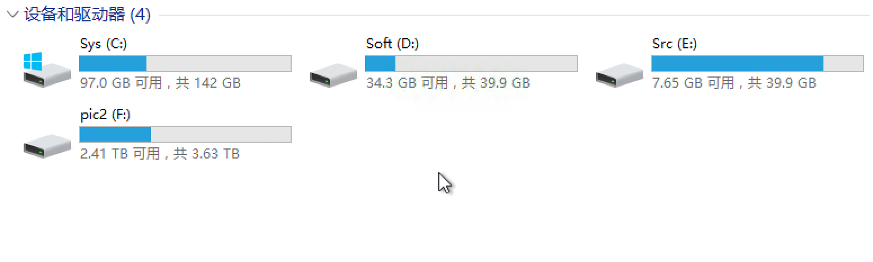Screen dimensions: 873x262
Task: Click the divider line beside the 设备和驱动器 header
Action: click(507, 15)
